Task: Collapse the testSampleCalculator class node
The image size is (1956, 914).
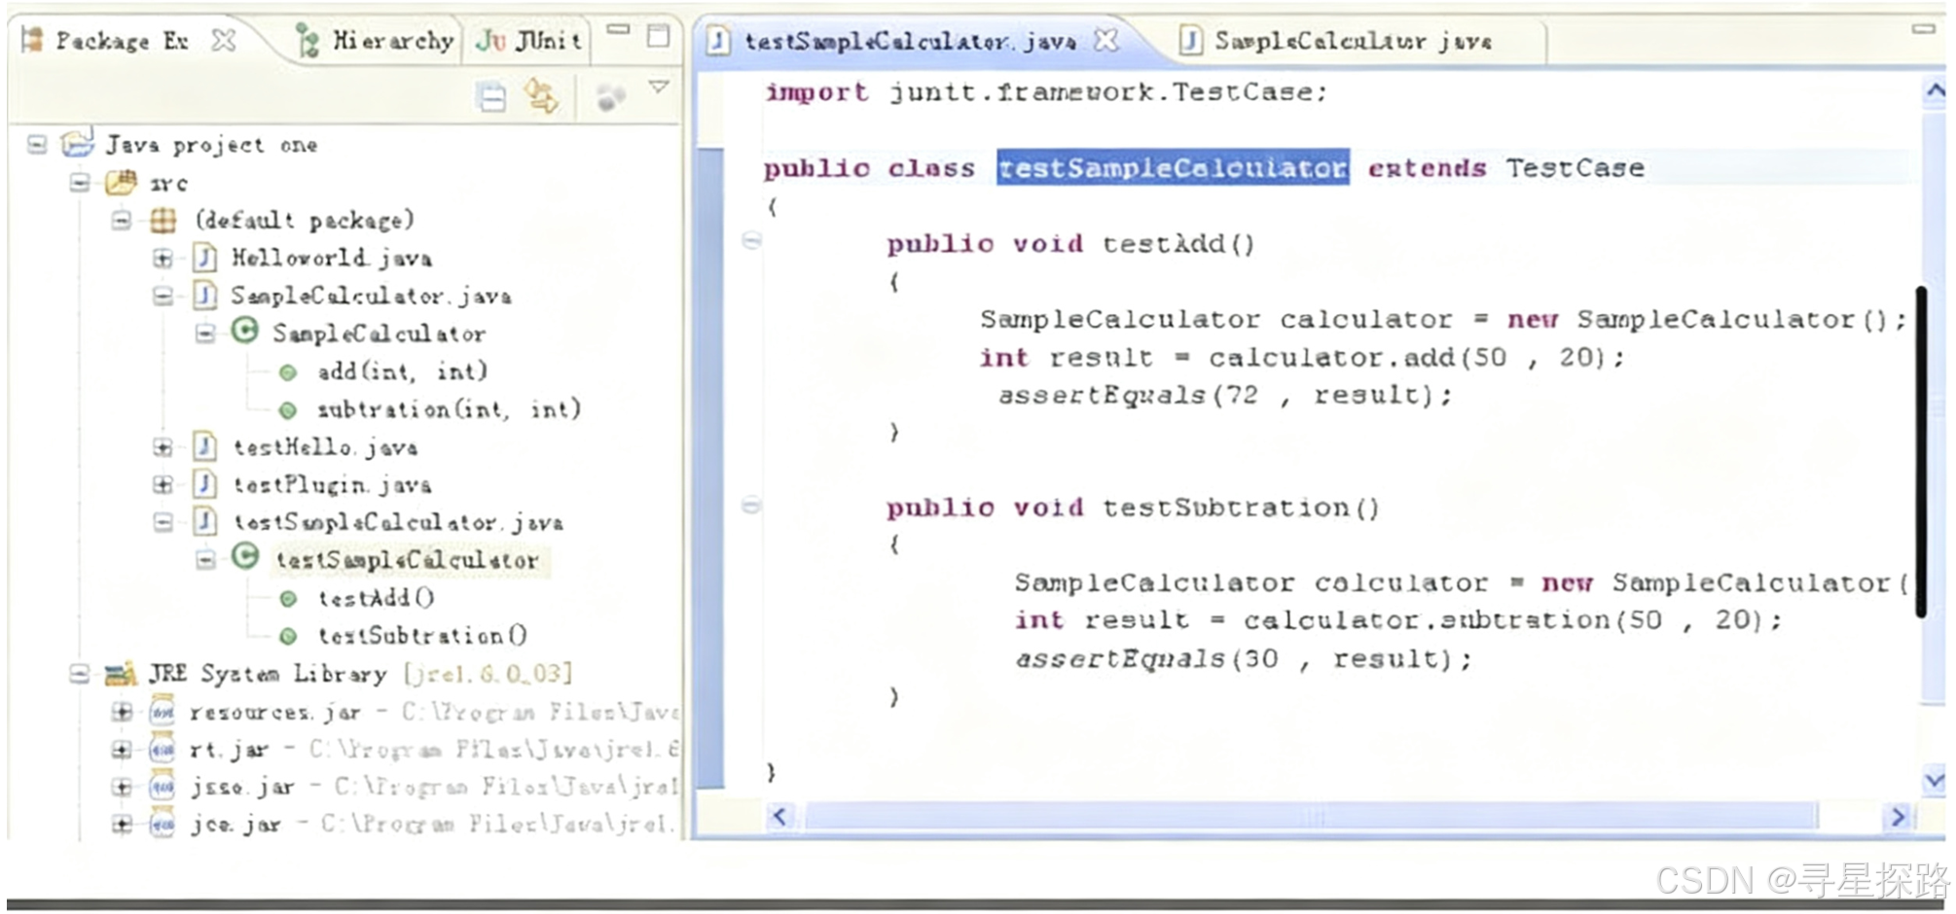Action: (205, 560)
